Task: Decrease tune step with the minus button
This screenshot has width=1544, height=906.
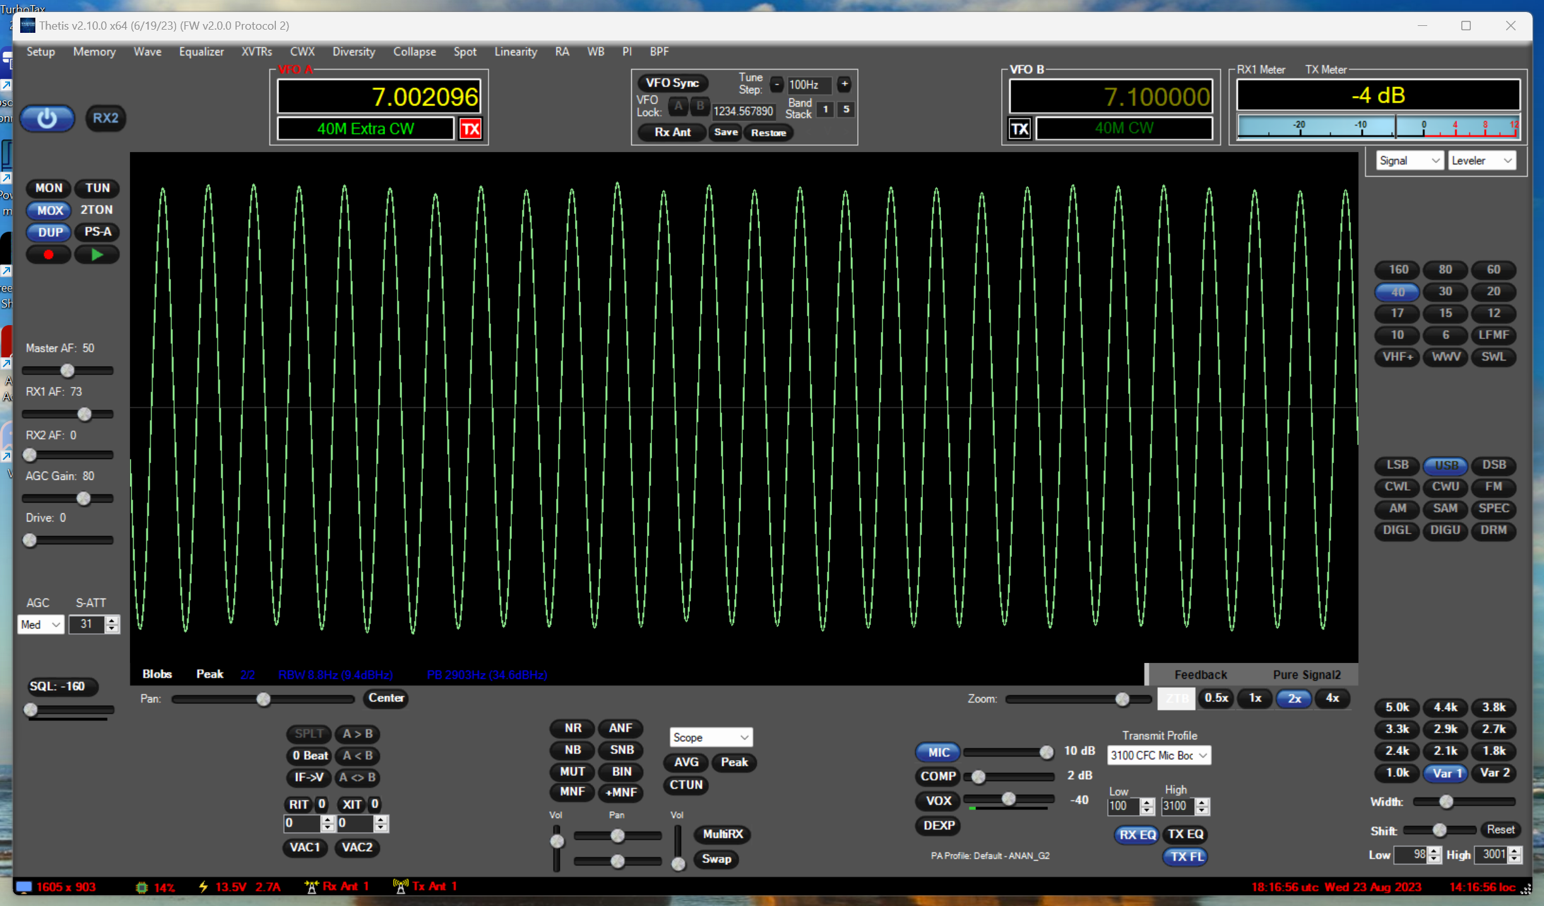Action: (x=777, y=84)
